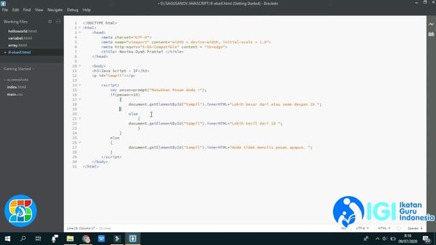Click the var pesan=prompt code line 15
Screen dimensions: 436x245
tap(158, 90)
